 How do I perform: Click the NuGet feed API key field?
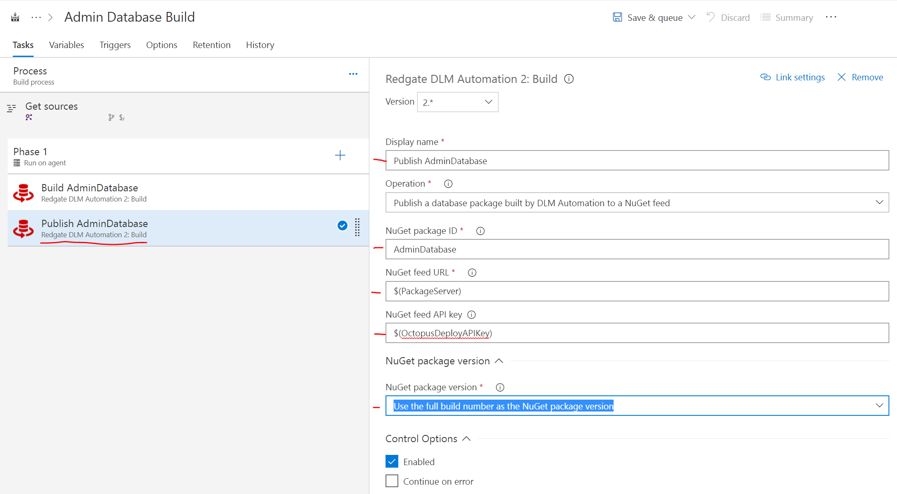pyautogui.click(x=637, y=333)
